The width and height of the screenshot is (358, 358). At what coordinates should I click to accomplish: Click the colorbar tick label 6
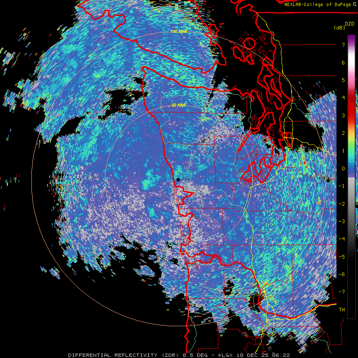(343, 62)
